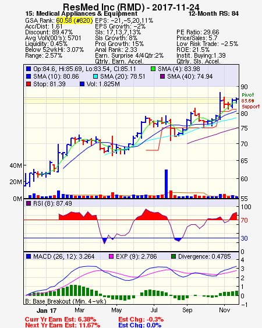Screen dimensions: 262x328
Task: Click the red Support label
Action: click(251, 107)
